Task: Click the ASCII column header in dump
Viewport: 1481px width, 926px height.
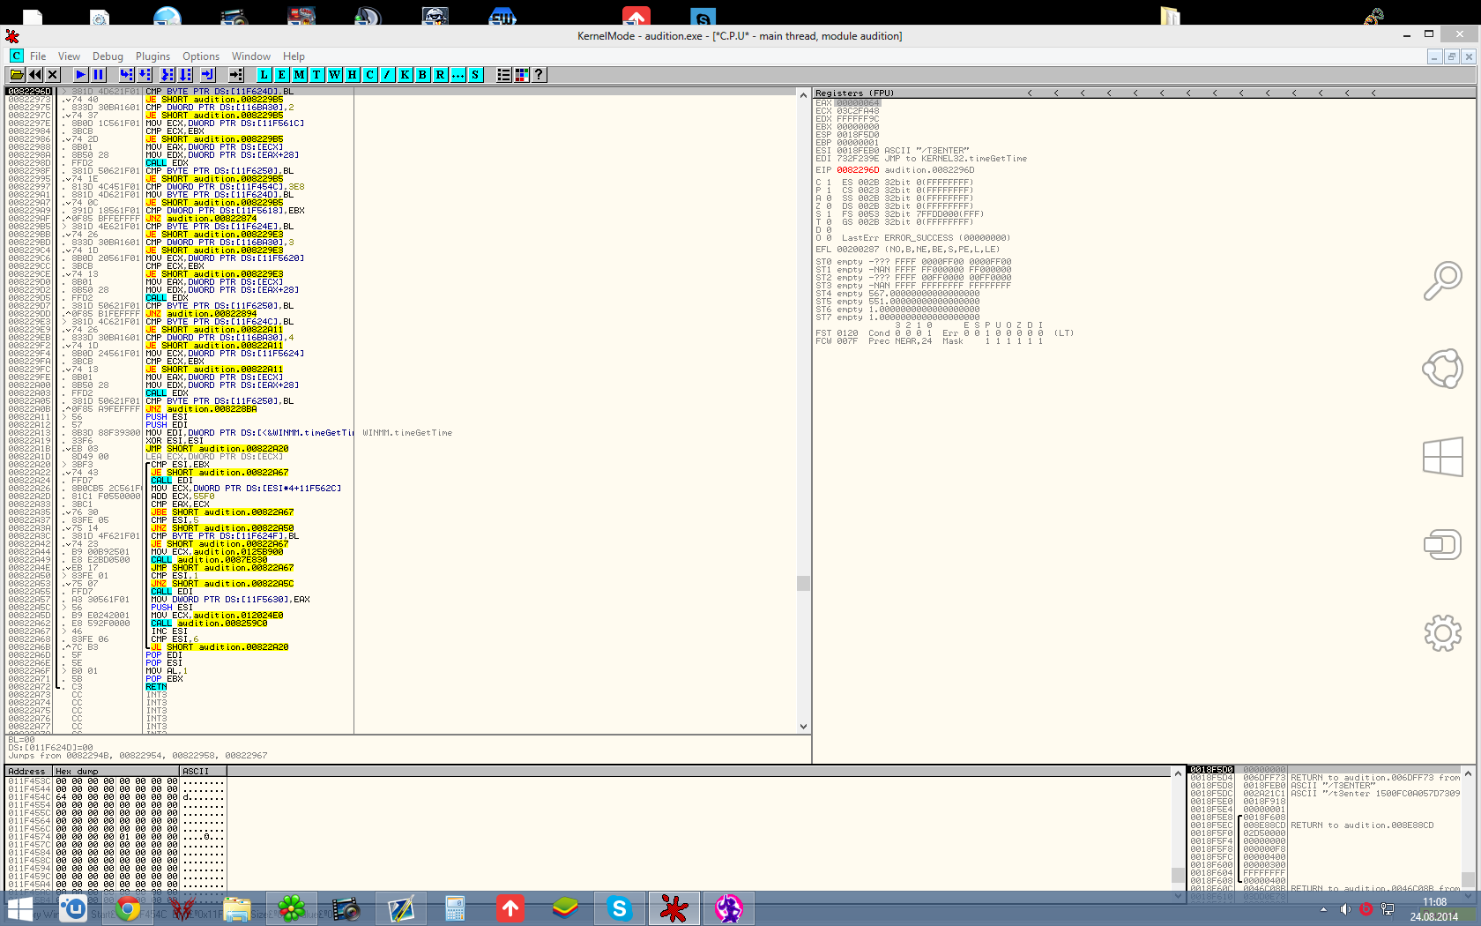Action: 203,771
